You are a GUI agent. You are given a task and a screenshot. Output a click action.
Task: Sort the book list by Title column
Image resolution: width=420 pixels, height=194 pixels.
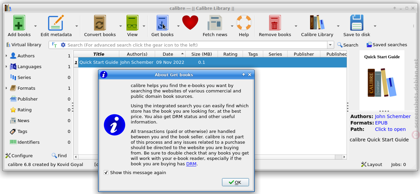99,54
